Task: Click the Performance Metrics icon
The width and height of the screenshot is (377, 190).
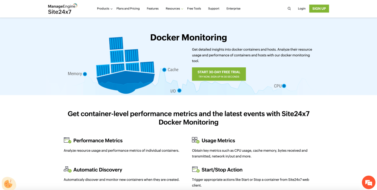Action: click(x=67, y=140)
